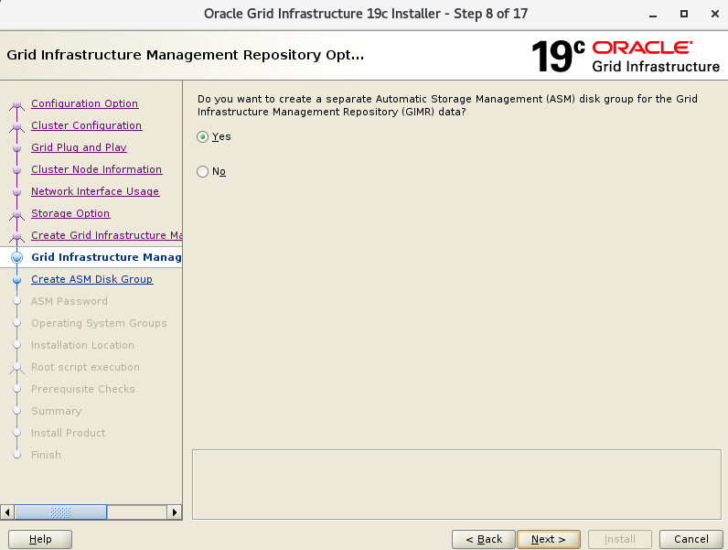Viewport: 728px width, 550px height.
Task: Click the ASM Password step text
Action: (70, 301)
